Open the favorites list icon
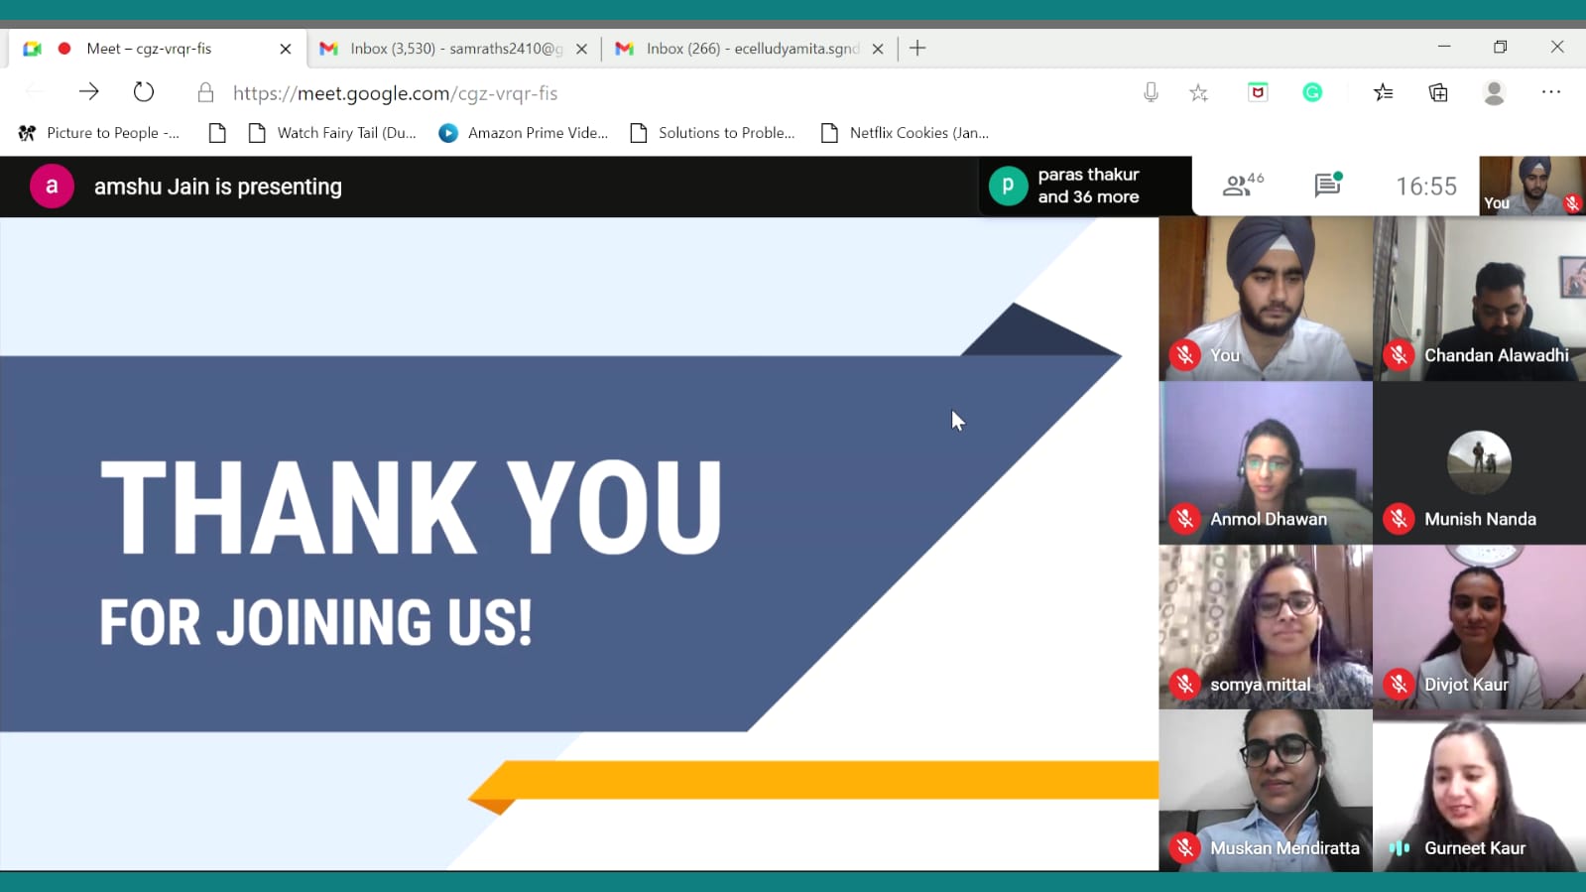This screenshot has width=1586, height=892. pyautogui.click(x=1383, y=92)
